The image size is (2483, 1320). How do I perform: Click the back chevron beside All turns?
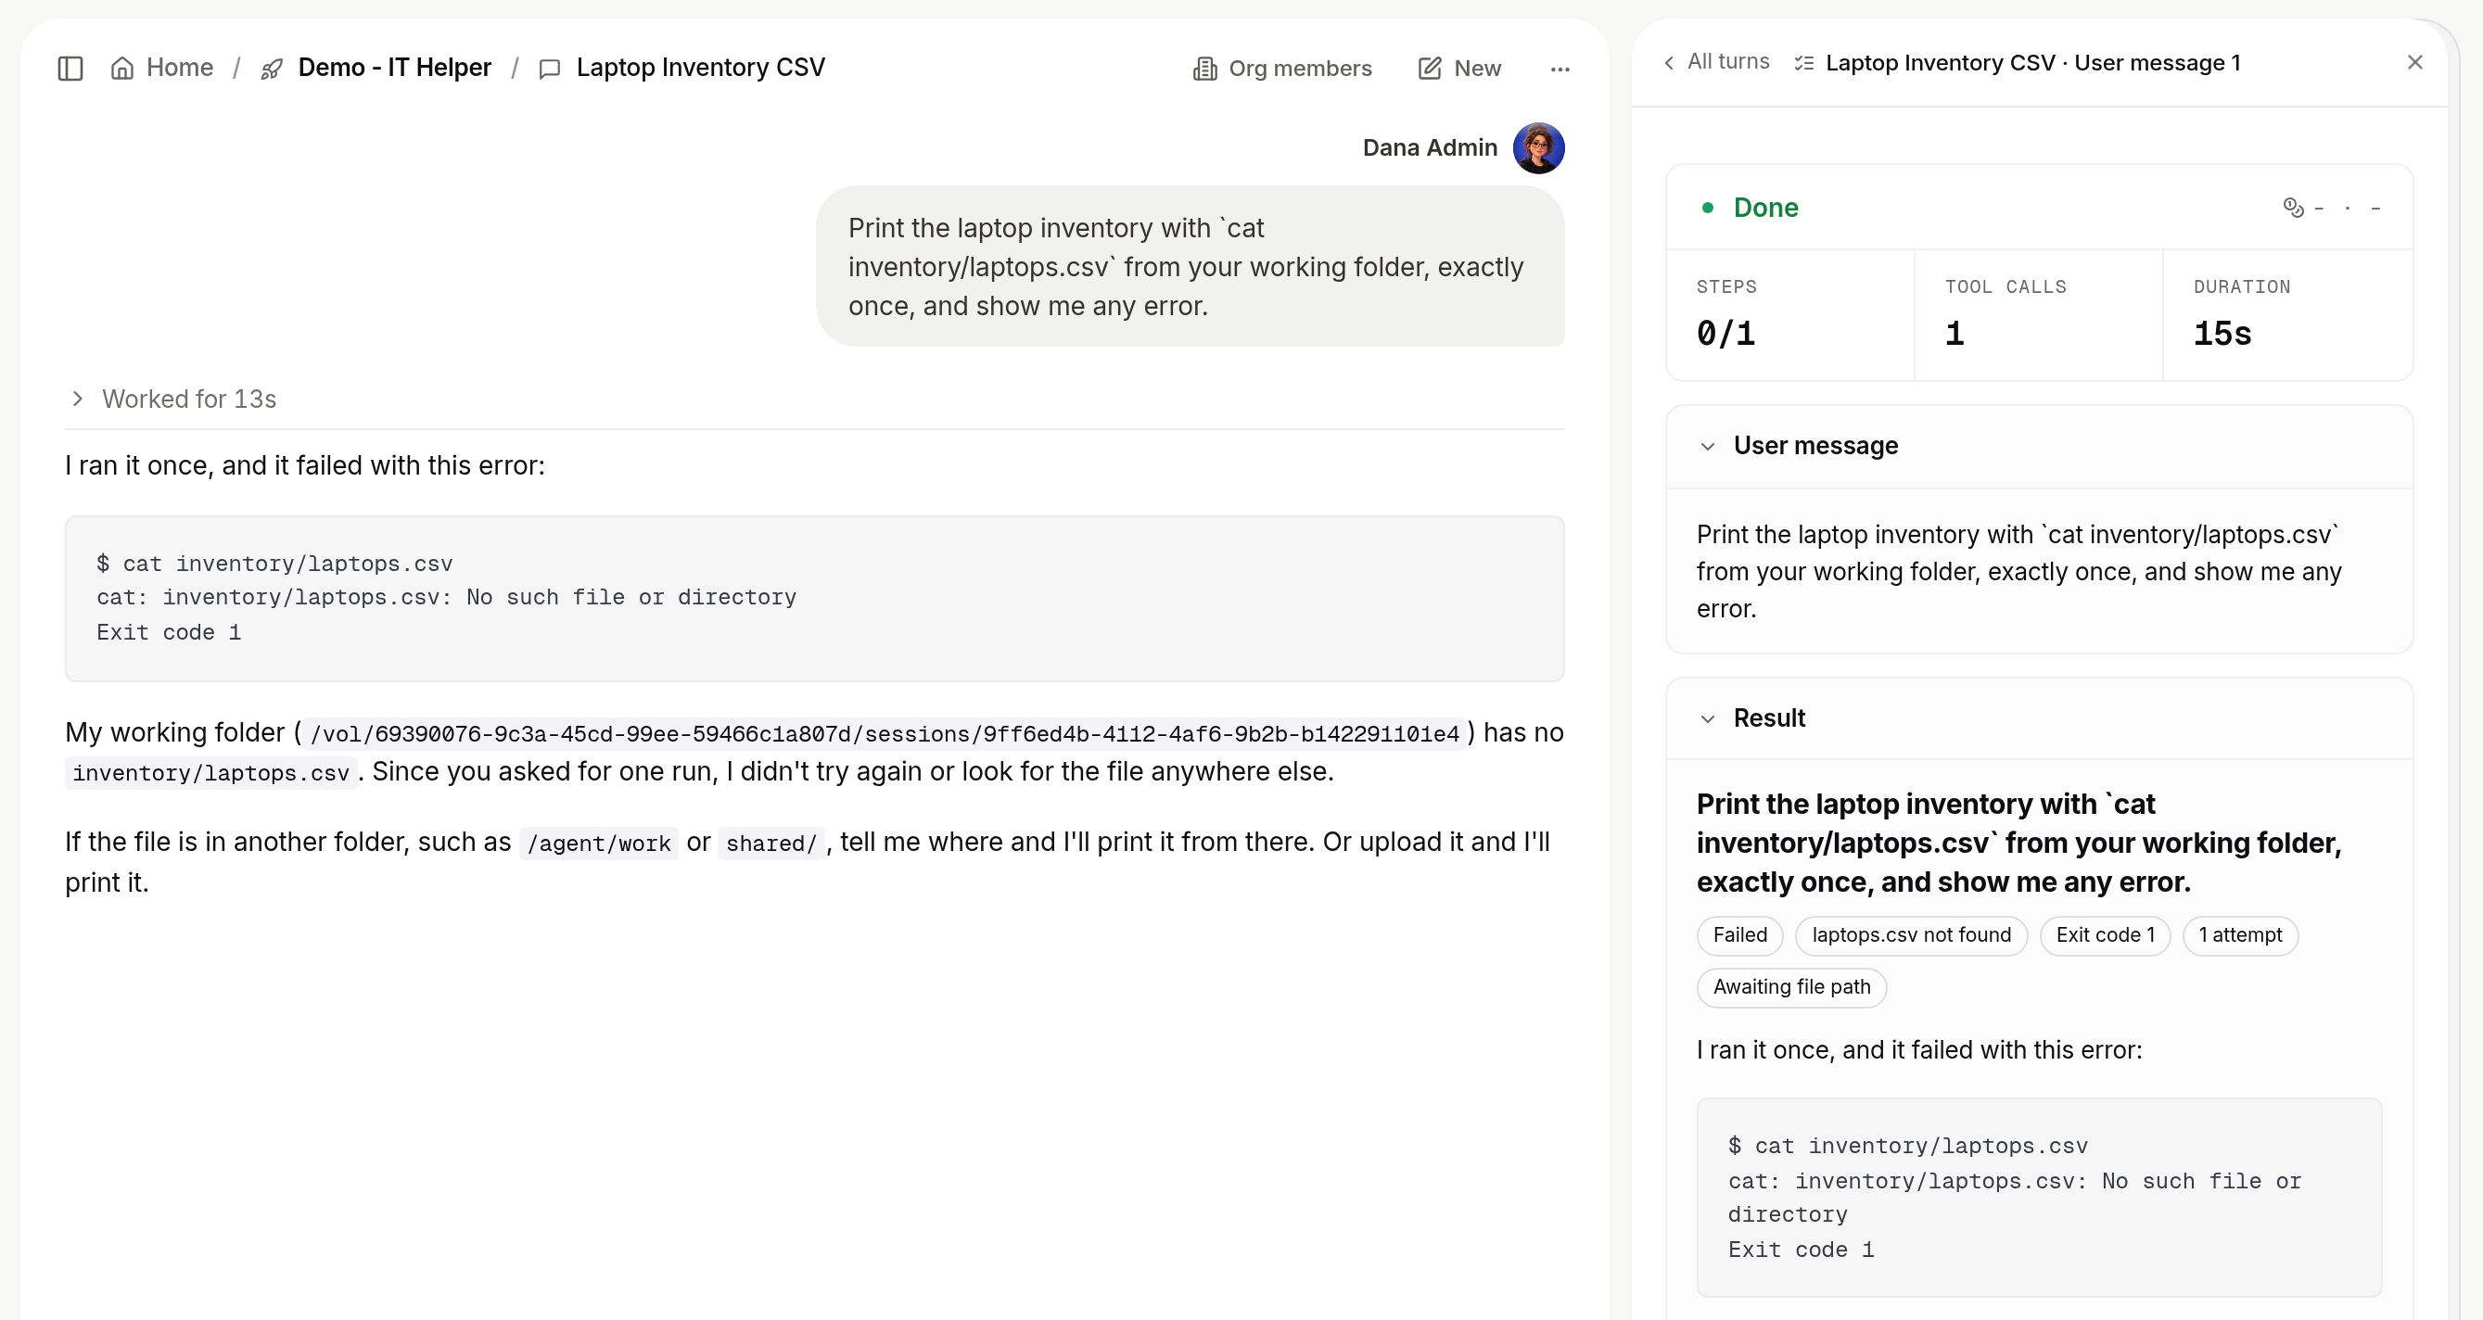point(1669,63)
